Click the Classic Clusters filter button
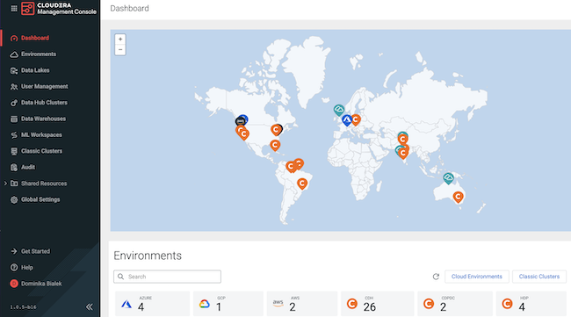Image resolution: width=571 pixels, height=317 pixels. coord(539,277)
